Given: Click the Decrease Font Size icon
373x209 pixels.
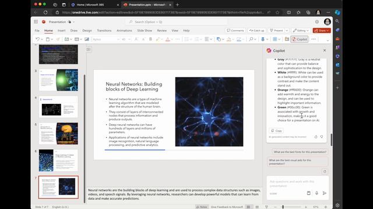Looking at the screenshot, I should (x=143, y=39).
